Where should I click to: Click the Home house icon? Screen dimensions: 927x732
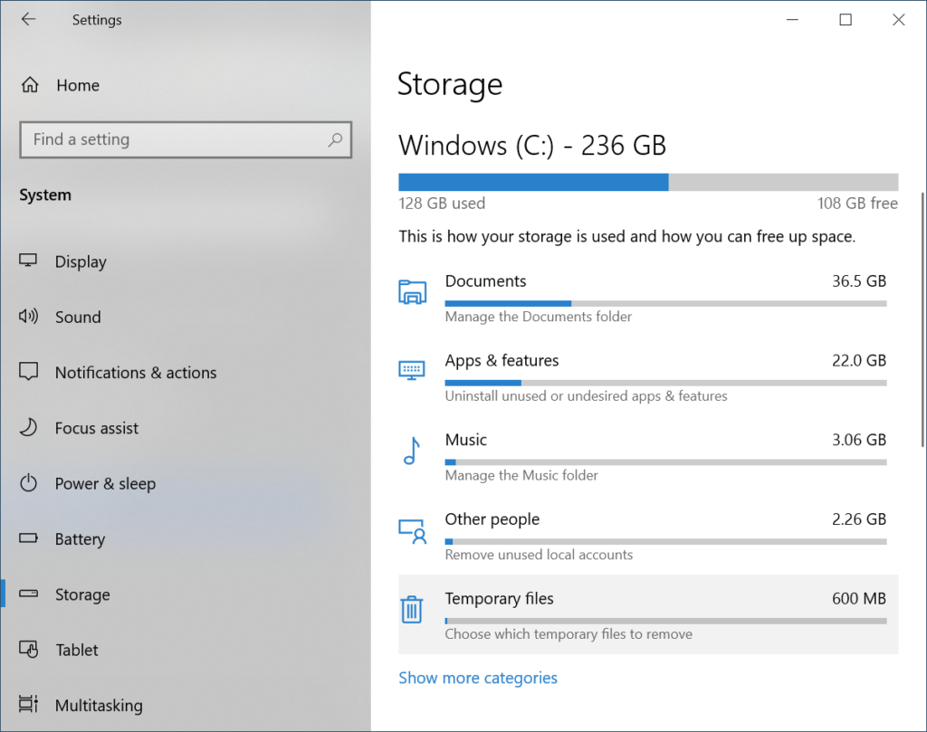[x=30, y=85]
